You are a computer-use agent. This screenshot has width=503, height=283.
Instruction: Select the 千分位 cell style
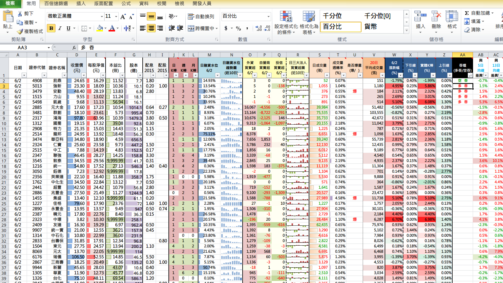[340, 16]
